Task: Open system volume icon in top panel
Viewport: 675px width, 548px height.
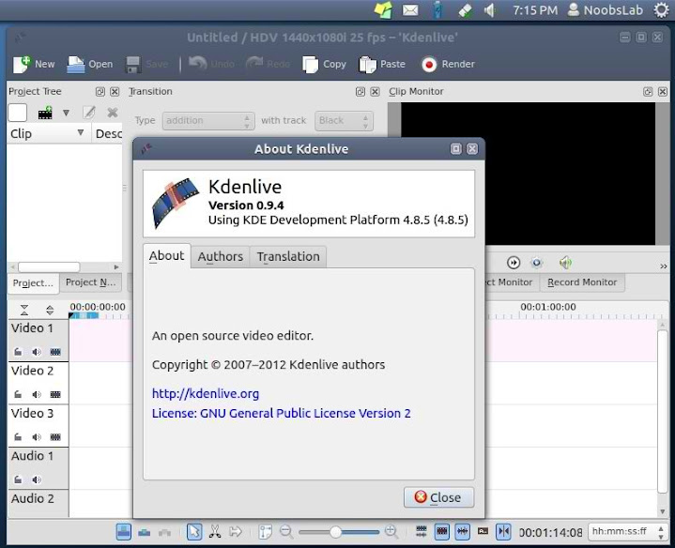Action: pos(490,10)
